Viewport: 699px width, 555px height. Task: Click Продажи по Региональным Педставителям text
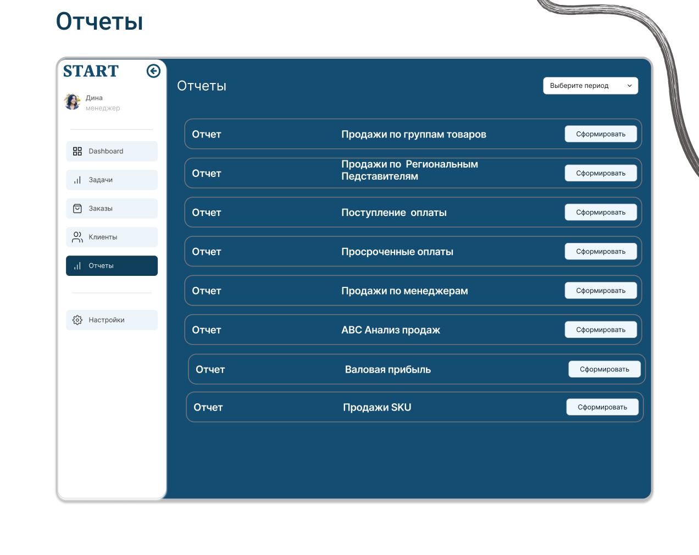(410, 170)
